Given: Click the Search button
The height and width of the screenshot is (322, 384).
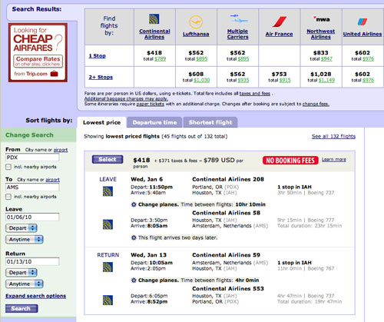Looking at the screenshot, I should (22, 308).
